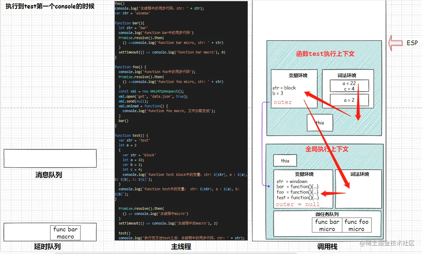
Task: Select 'str = block' in test variable environment
Action: pos(284,88)
